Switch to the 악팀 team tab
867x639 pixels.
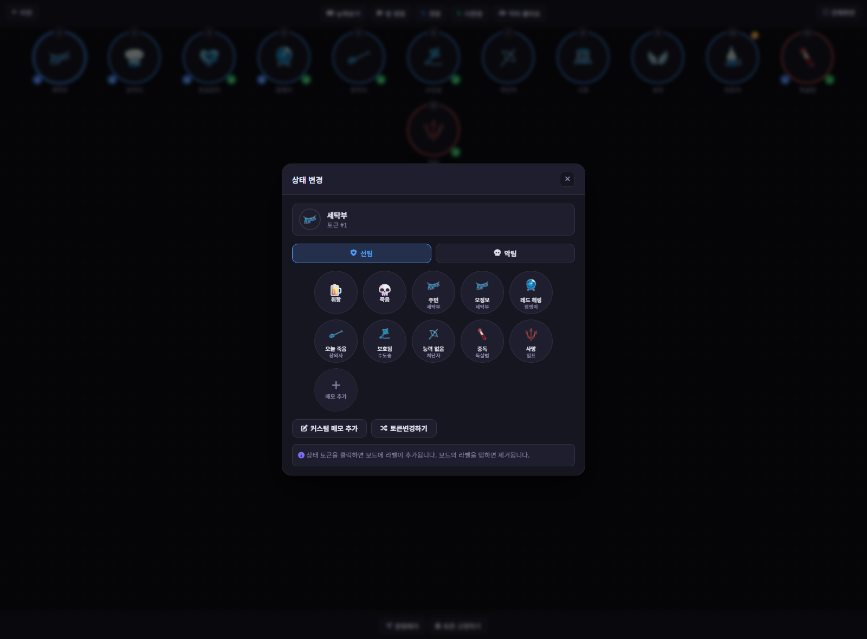505,253
